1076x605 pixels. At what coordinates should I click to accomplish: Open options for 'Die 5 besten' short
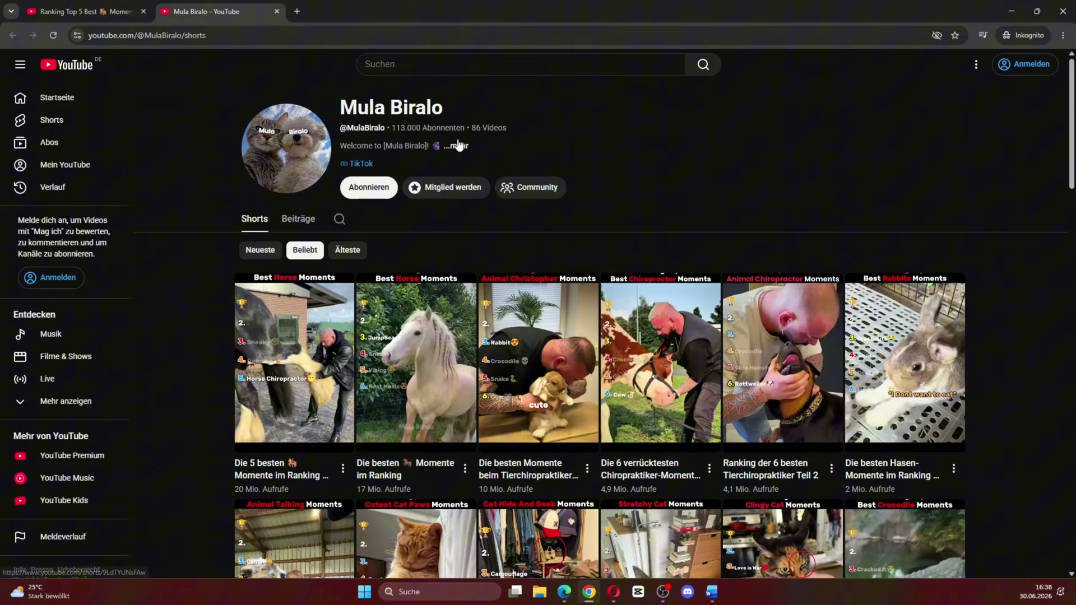pyautogui.click(x=342, y=468)
